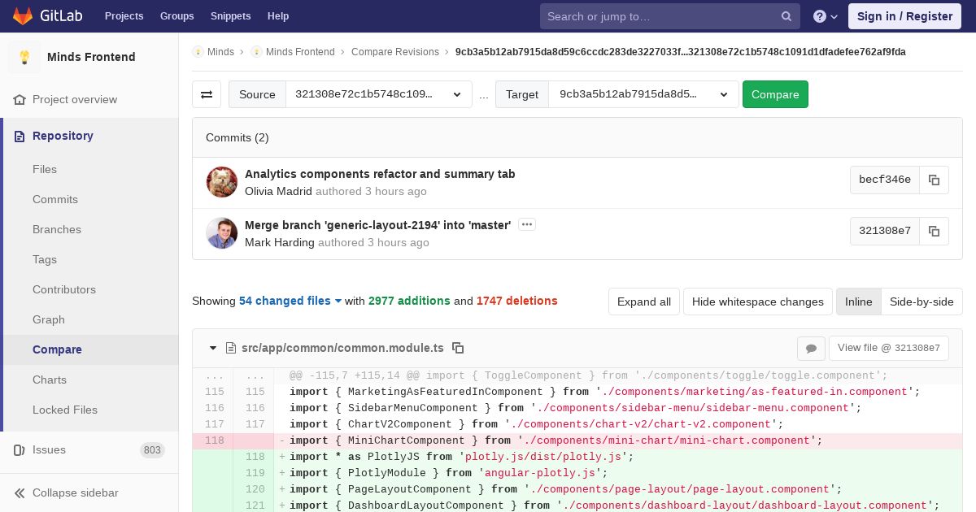This screenshot has height=512, width=976.
Task: Click the swap revisions arrows icon
Action: (x=207, y=94)
